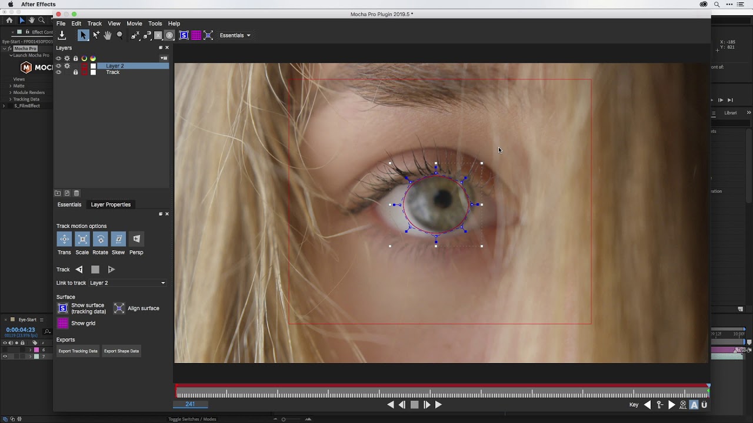Click the delete layer trash icon
753x423 pixels.
pos(76,193)
